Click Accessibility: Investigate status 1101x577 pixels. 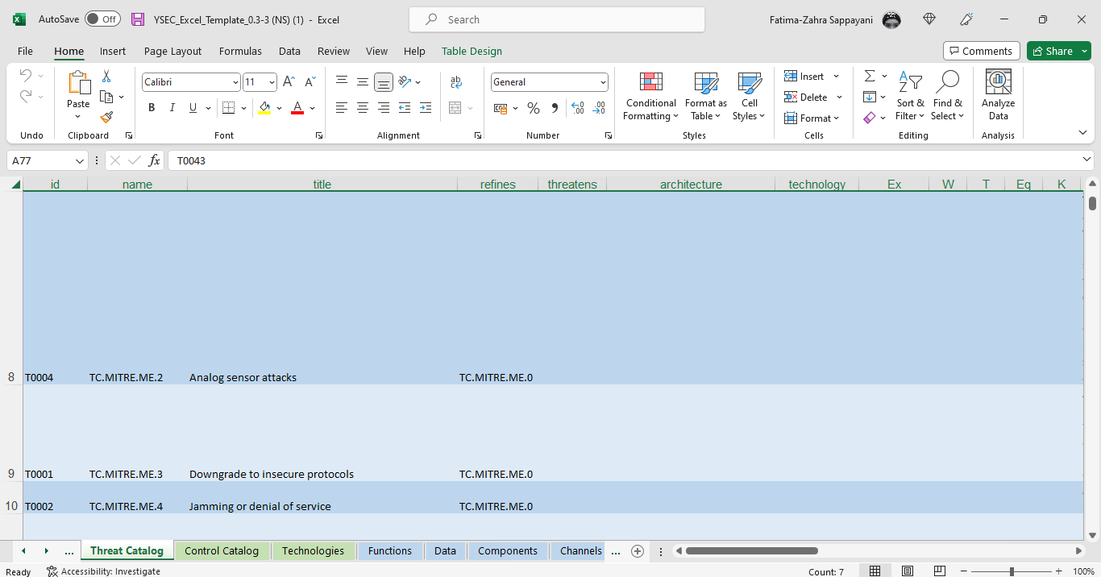pyautogui.click(x=103, y=571)
